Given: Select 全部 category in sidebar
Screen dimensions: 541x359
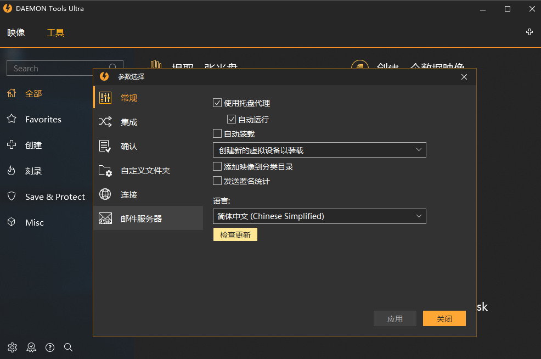Looking at the screenshot, I should click(33, 93).
